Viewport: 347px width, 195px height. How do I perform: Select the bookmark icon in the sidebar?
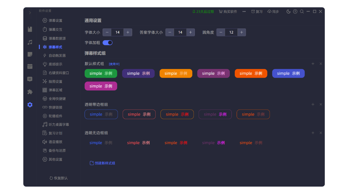30,29
